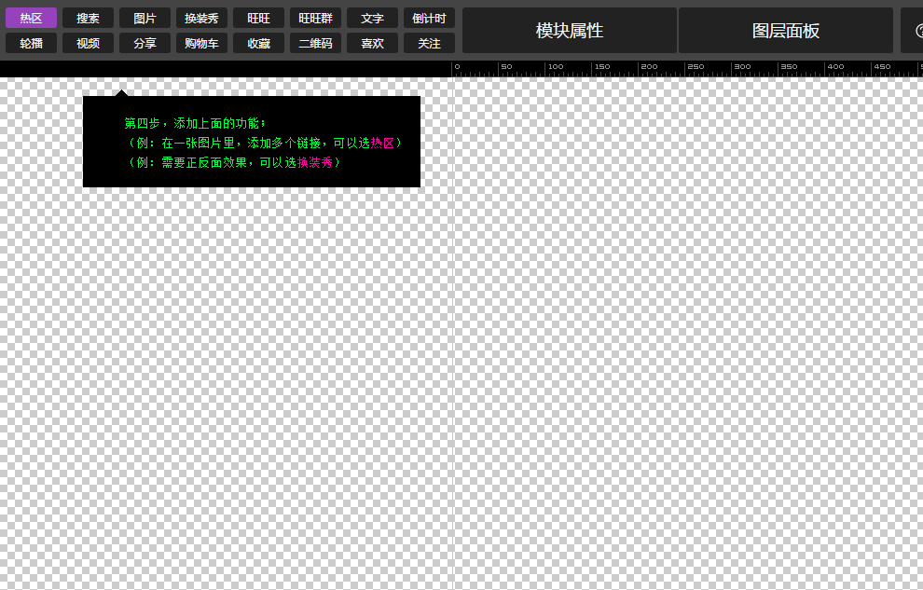Click the cut-off help icon at the toolbar's right end
Screen dimensions: 923x590
[x=919, y=31]
